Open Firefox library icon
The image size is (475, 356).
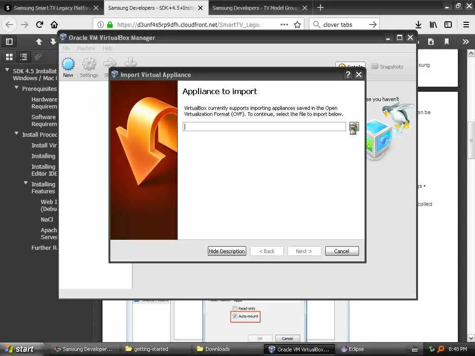pyautogui.click(x=433, y=25)
